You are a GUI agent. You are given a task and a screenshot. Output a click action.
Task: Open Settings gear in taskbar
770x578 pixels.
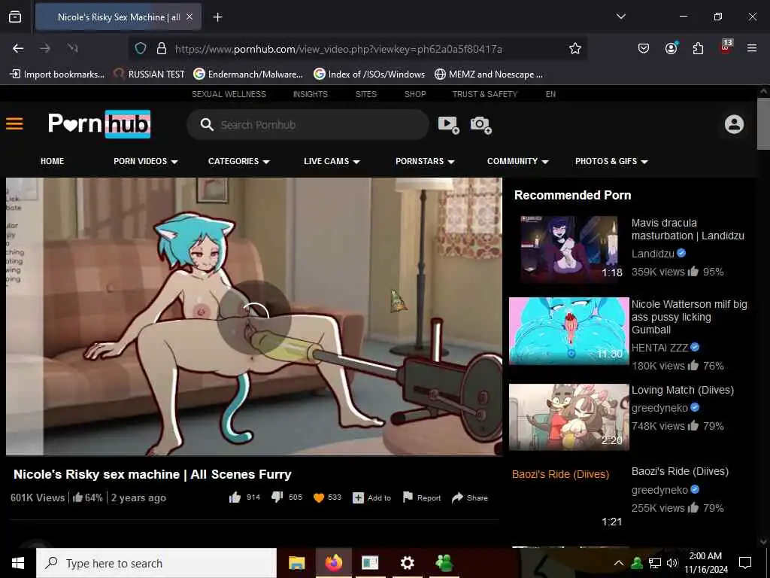tap(407, 563)
